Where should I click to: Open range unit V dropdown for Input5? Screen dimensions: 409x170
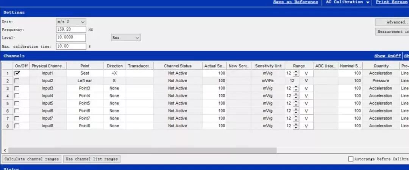[x=306, y=103]
